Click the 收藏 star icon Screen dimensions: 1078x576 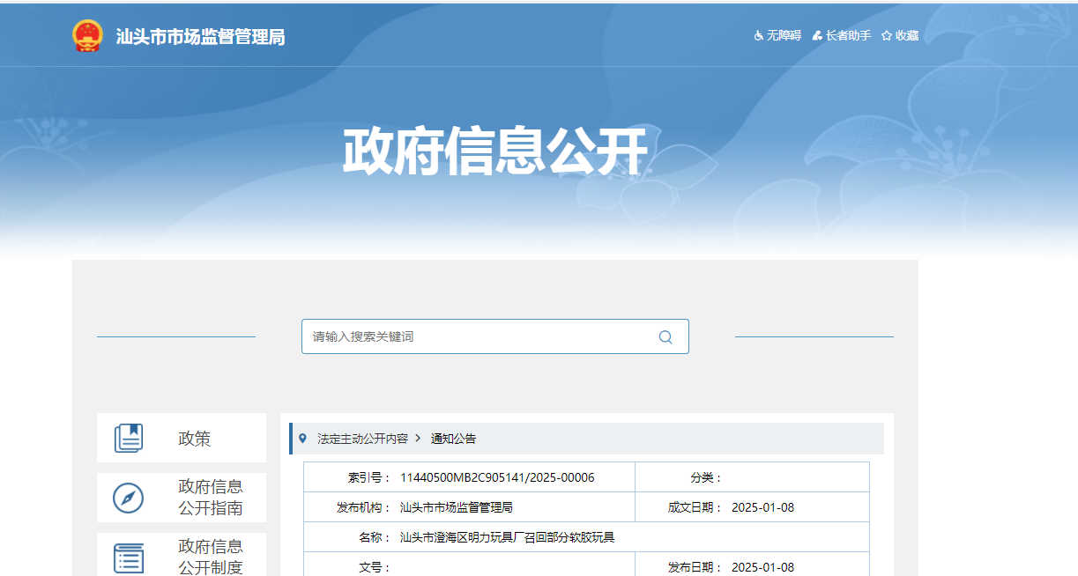887,36
